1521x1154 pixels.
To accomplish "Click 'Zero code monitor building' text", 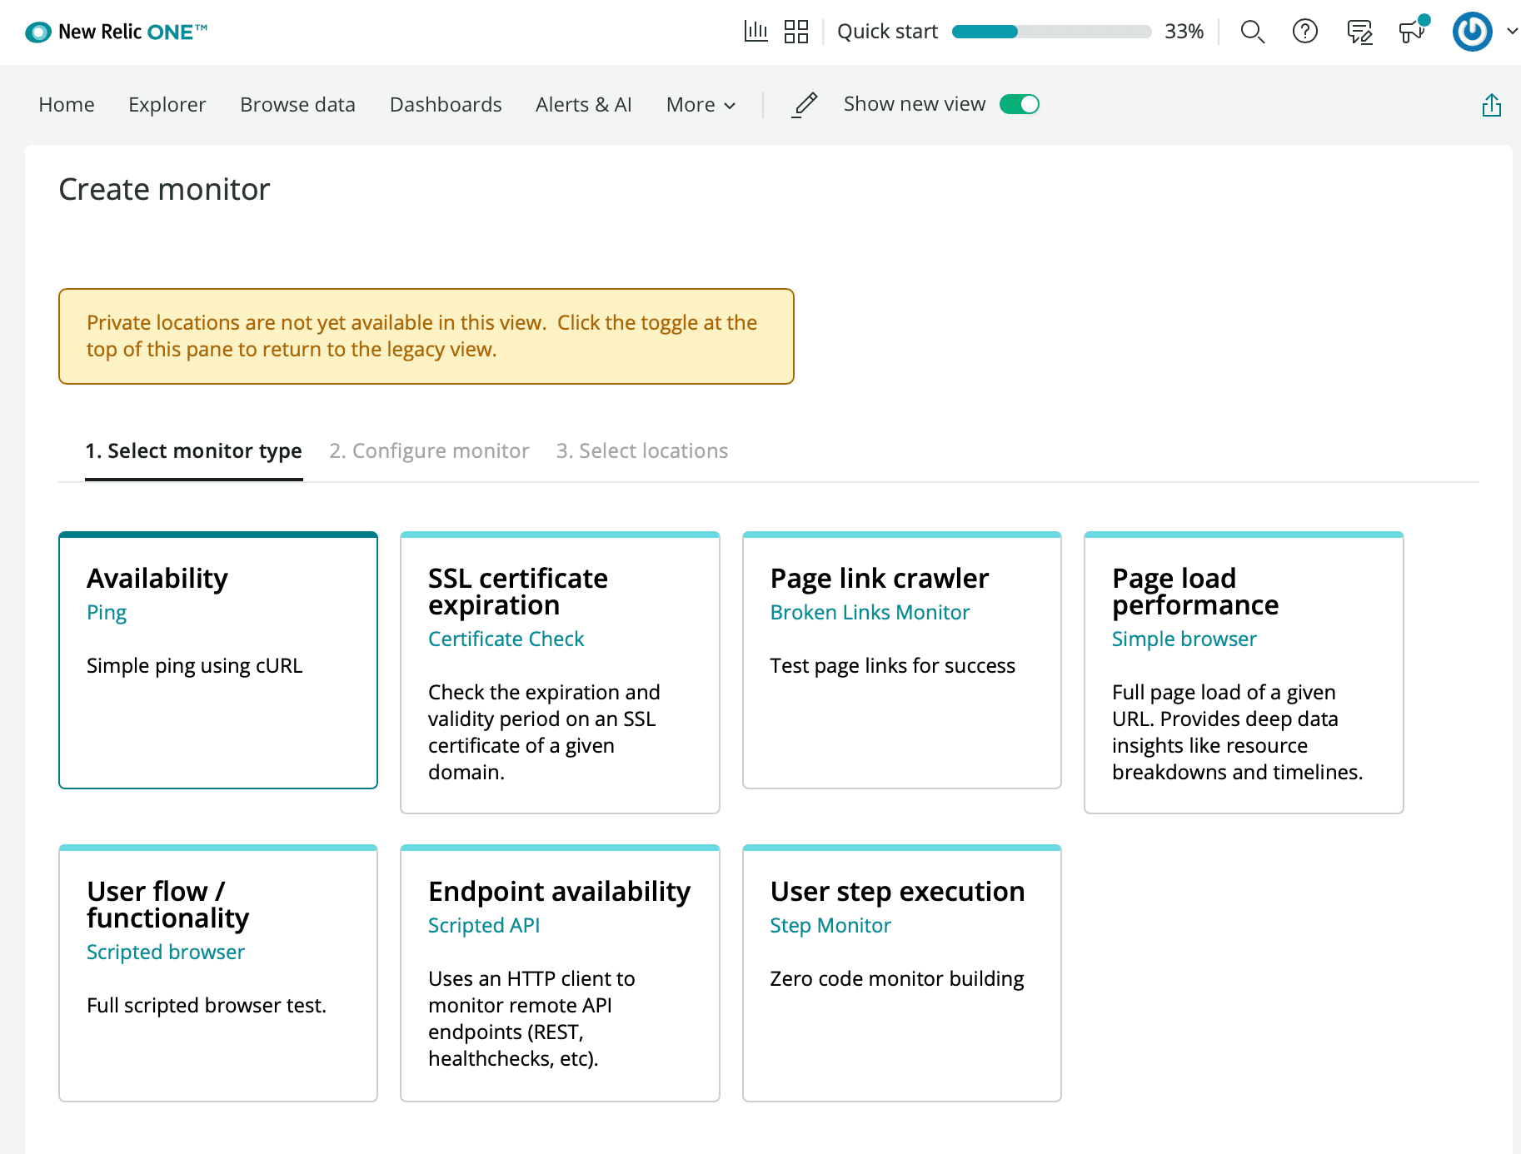I will 897,979.
